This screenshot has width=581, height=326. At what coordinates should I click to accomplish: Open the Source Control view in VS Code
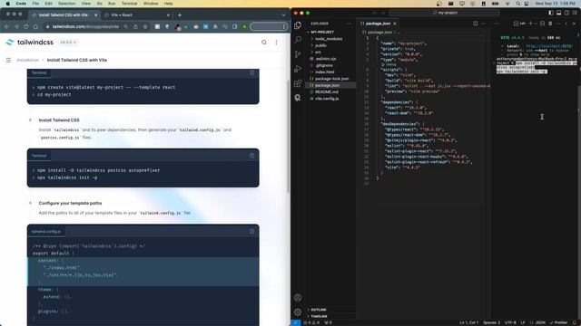click(x=298, y=54)
